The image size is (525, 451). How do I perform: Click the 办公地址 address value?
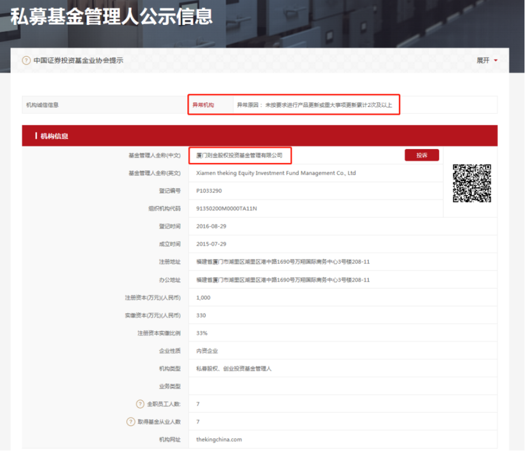click(283, 280)
